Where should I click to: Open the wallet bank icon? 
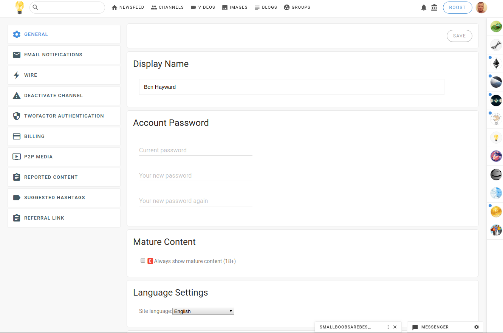point(434,8)
